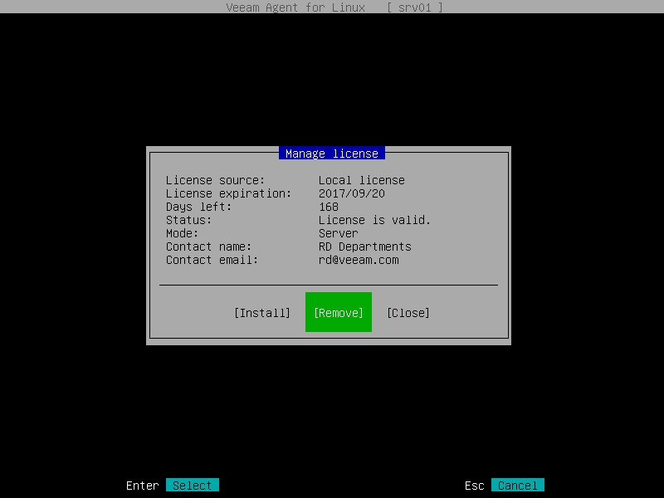Click the 'License source:' label
The width and height of the screenshot is (664, 498).
[x=215, y=180]
